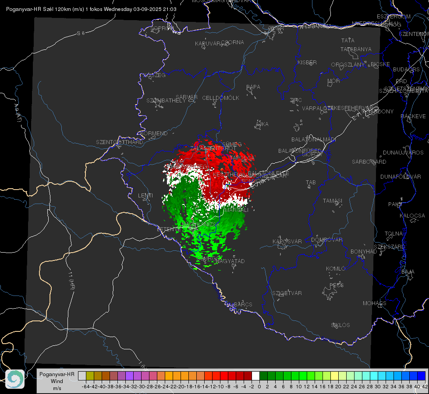Click the BICSKE city label
This screenshot has height=394, width=429.
pyautogui.click(x=380, y=64)
